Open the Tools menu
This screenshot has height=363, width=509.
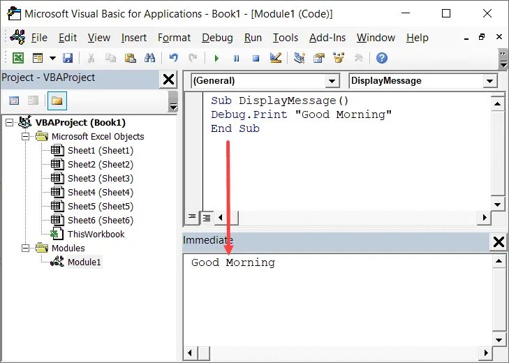click(x=286, y=38)
